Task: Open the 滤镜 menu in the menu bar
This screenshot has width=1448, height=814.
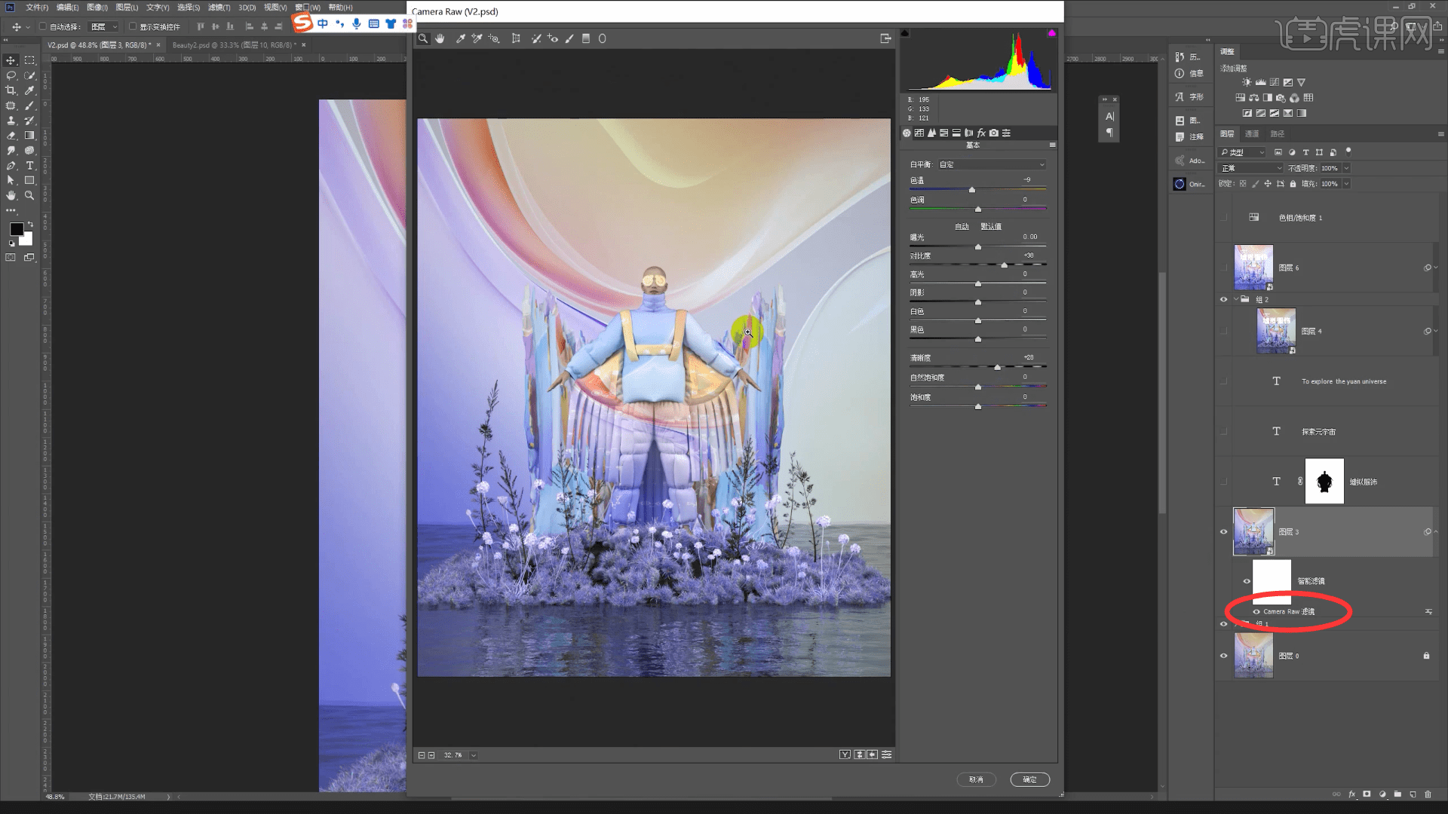Action: [219, 7]
